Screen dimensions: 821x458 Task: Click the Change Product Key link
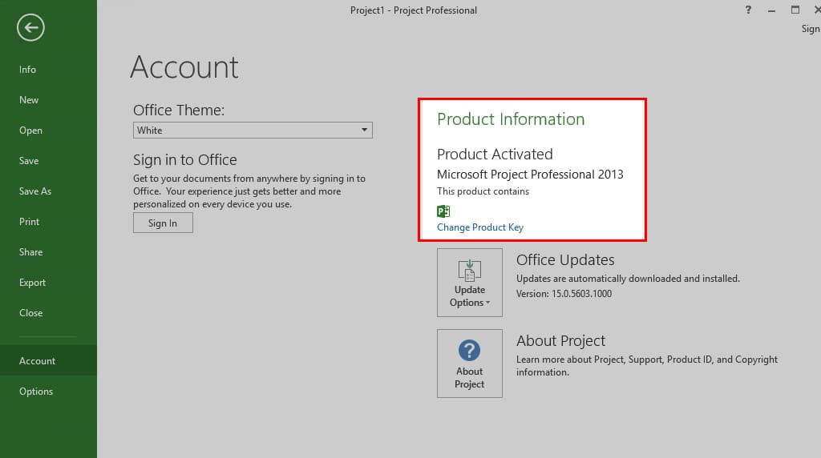pos(480,227)
